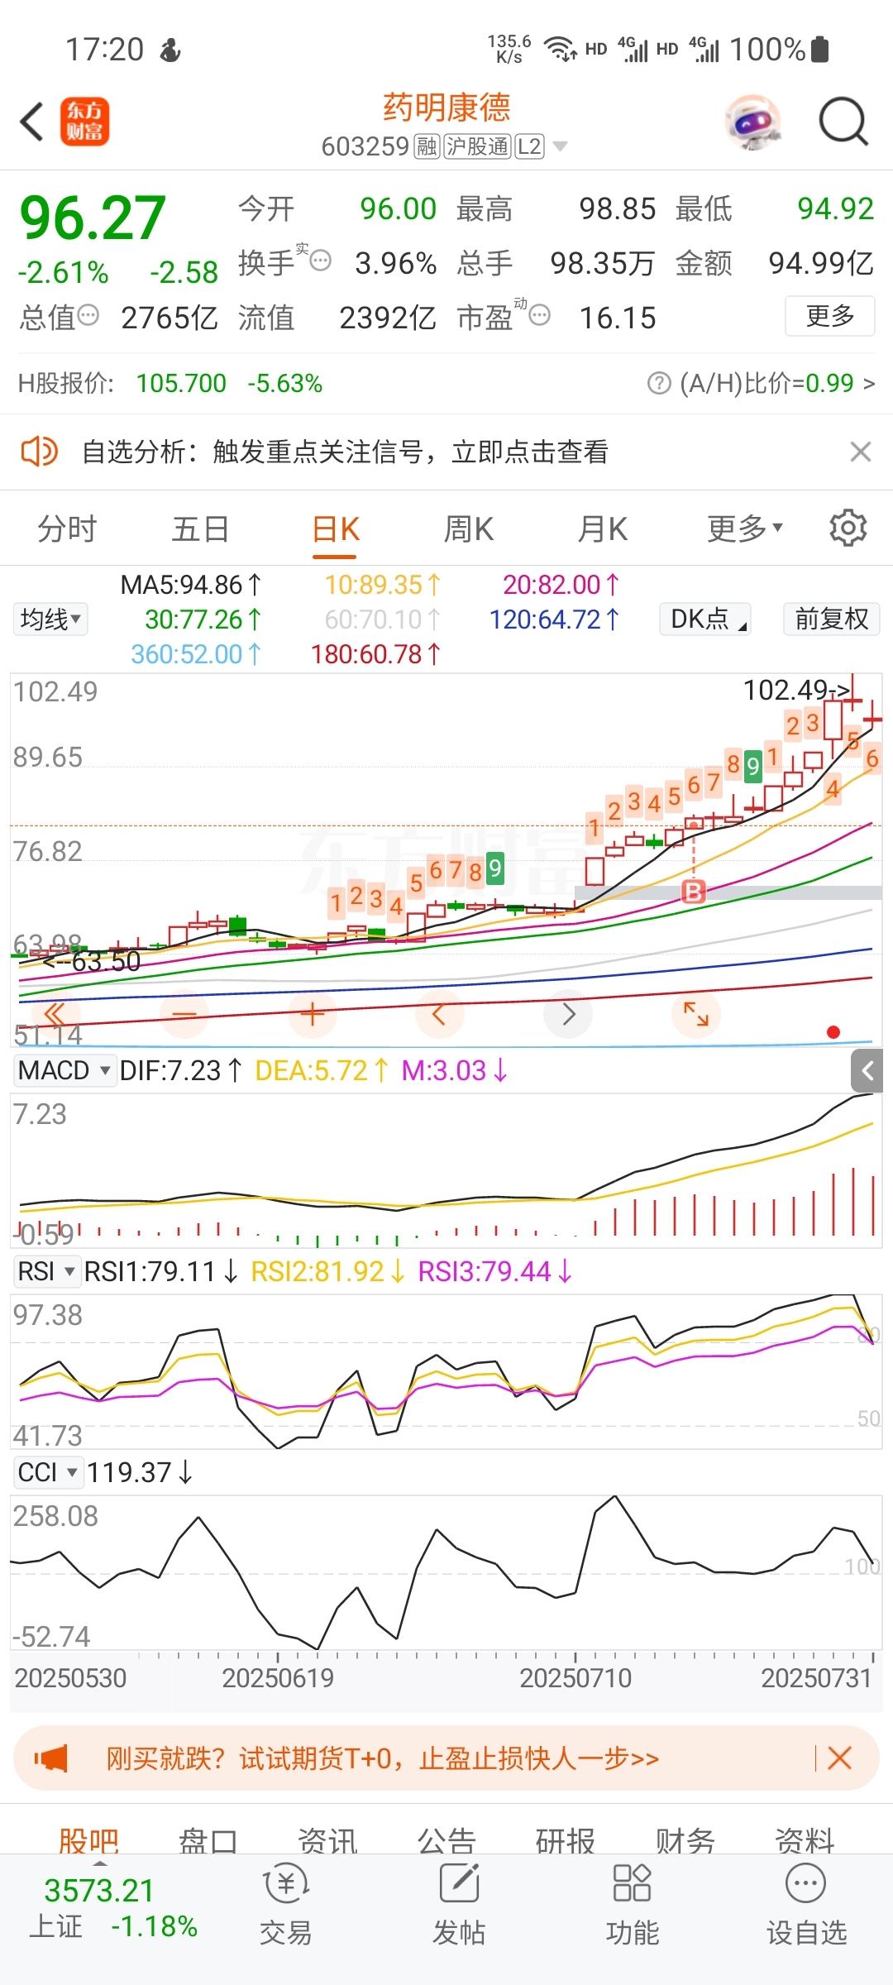The image size is (893, 1985).
Task: Tap the 102.49 high price label
Action: coord(796,690)
